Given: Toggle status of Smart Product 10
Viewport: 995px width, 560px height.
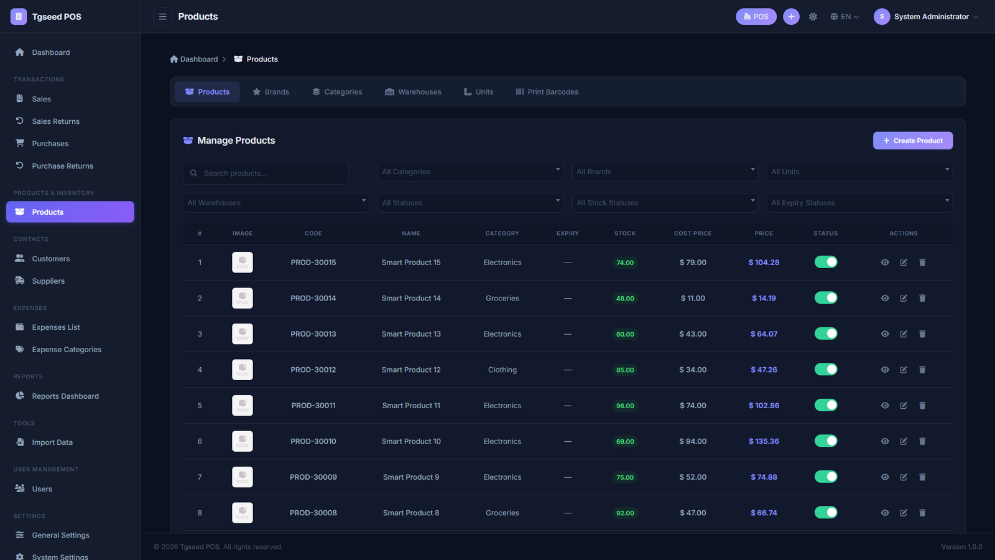Looking at the screenshot, I should (826, 441).
